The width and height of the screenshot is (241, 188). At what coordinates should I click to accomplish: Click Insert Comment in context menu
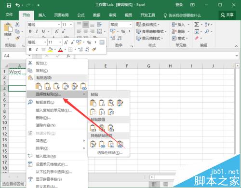57,156
